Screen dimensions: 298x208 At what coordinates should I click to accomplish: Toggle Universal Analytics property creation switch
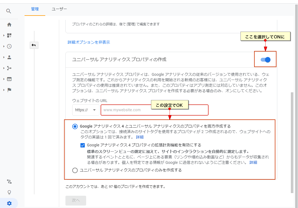point(265,59)
